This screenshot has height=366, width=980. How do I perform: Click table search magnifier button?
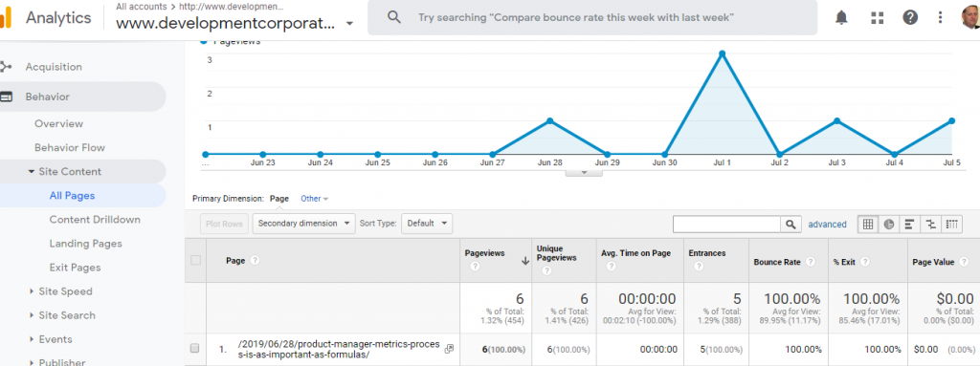pos(790,225)
